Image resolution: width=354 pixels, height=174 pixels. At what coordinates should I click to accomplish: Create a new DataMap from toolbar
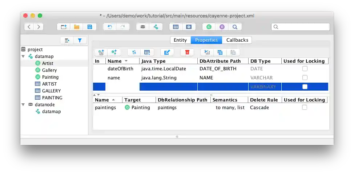[156, 27]
